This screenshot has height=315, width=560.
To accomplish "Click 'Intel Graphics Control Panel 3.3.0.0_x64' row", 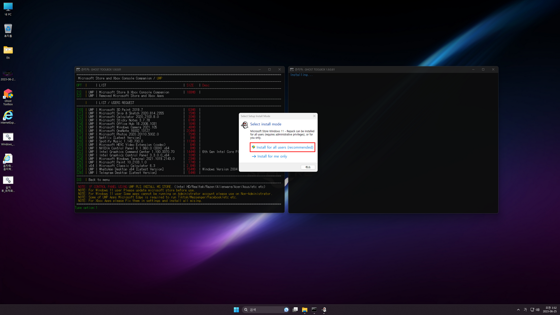I will (x=138, y=155).
